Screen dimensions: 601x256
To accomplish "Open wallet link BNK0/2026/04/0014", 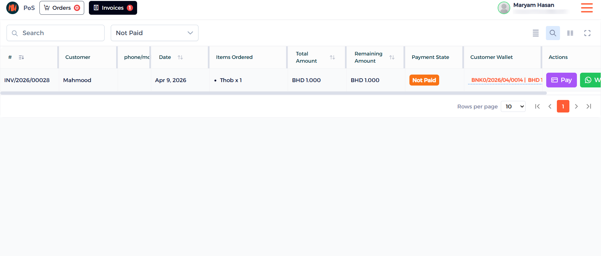I will pyautogui.click(x=497, y=80).
